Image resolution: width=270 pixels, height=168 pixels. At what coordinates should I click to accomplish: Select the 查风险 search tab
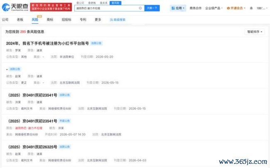coord(115,3)
